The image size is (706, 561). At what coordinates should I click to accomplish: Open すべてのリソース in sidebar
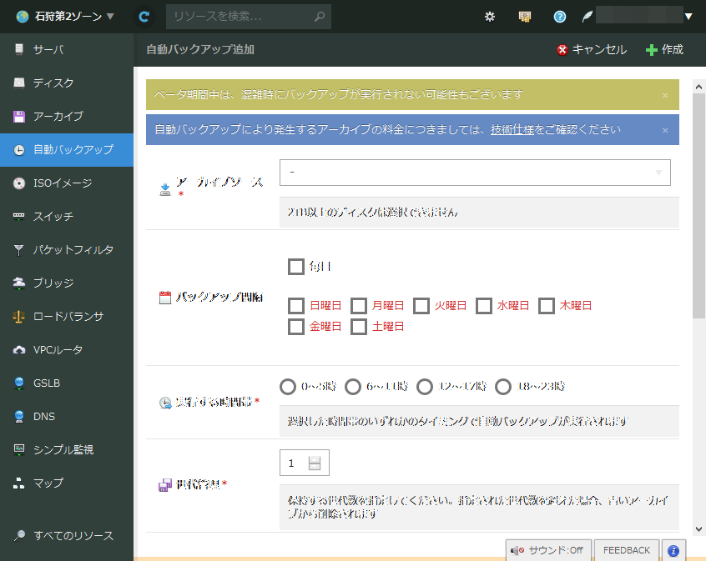[x=73, y=536]
